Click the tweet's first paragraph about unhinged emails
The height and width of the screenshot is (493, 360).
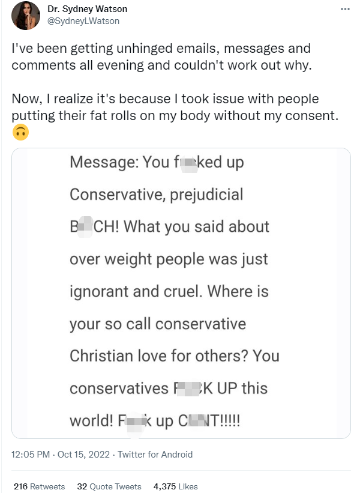pyautogui.click(x=162, y=56)
